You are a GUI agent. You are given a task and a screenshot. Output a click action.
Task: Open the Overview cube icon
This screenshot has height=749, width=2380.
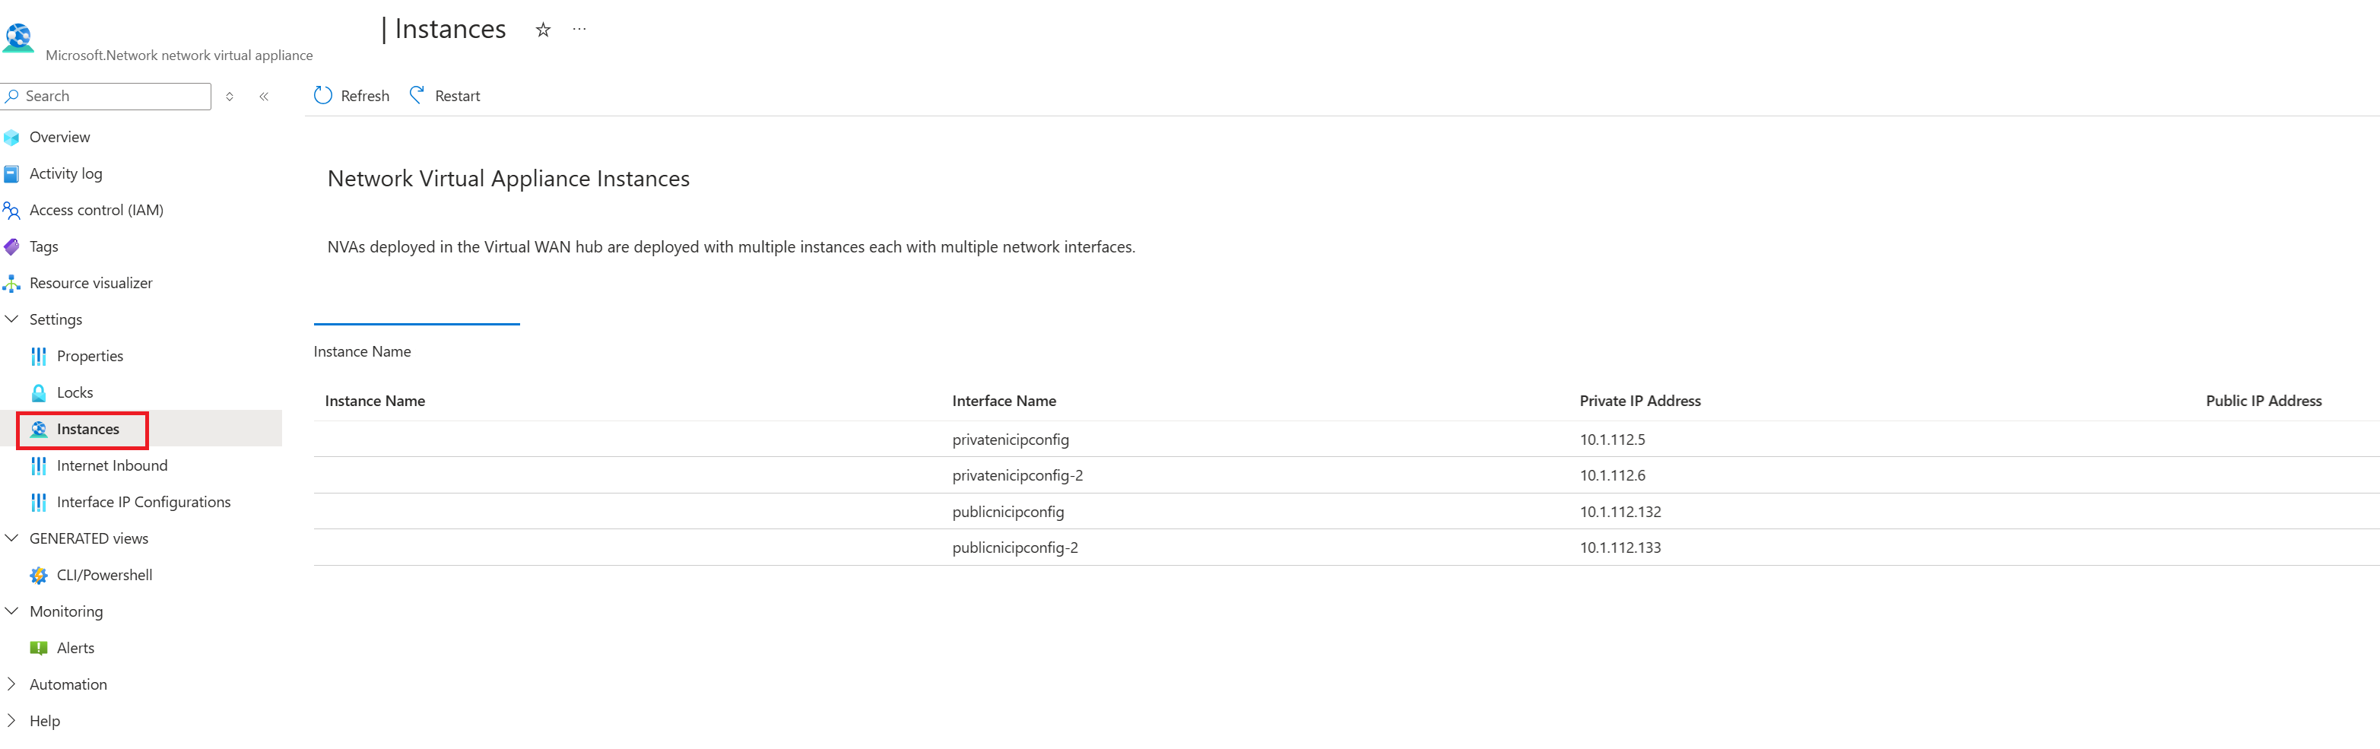pos(11,138)
